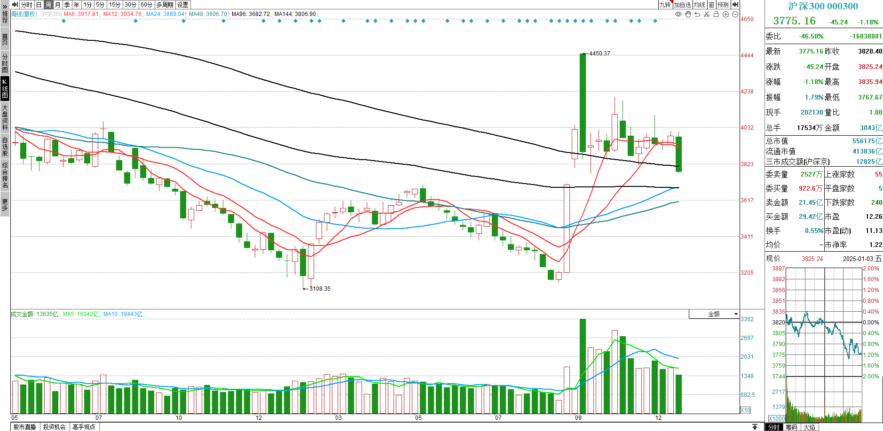Select the 周 weekly period
This screenshot has width=883, height=431.
pyautogui.click(x=48, y=5)
